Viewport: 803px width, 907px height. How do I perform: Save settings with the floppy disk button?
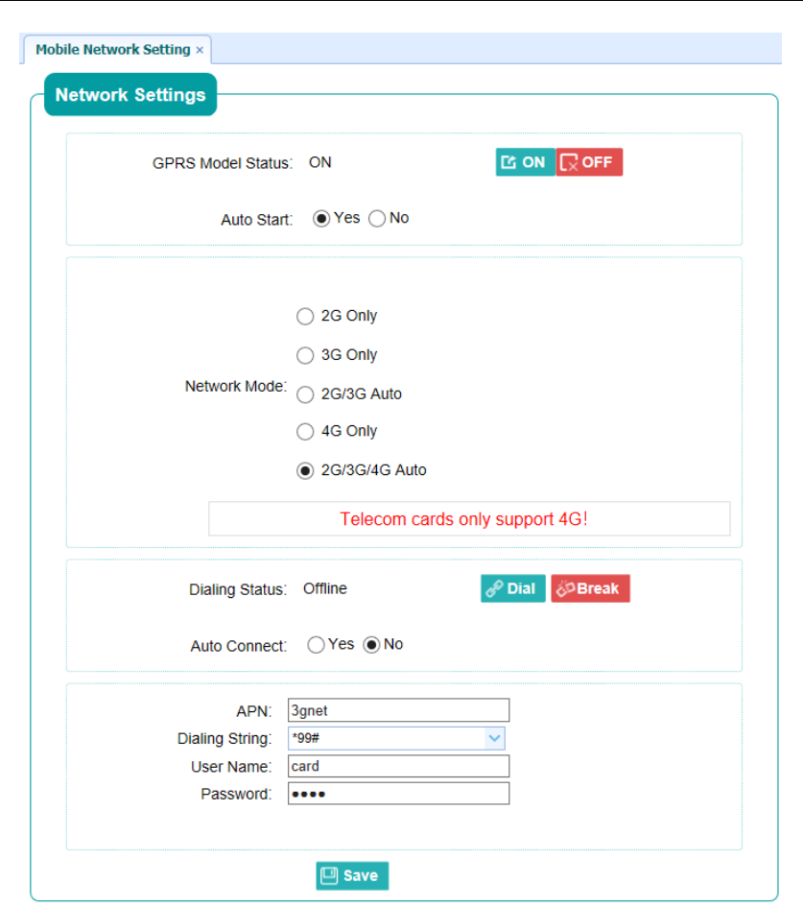(351, 875)
